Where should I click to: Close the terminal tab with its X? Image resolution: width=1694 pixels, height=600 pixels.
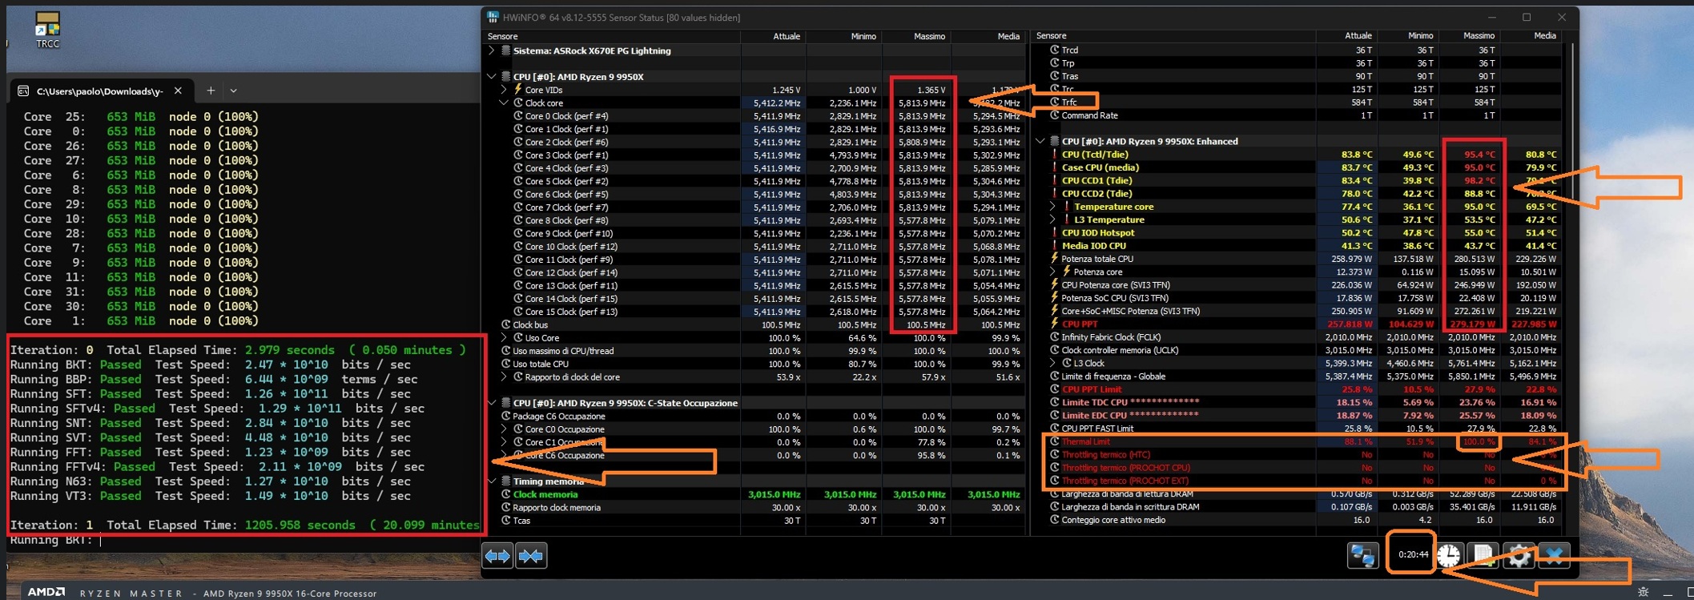point(178,91)
